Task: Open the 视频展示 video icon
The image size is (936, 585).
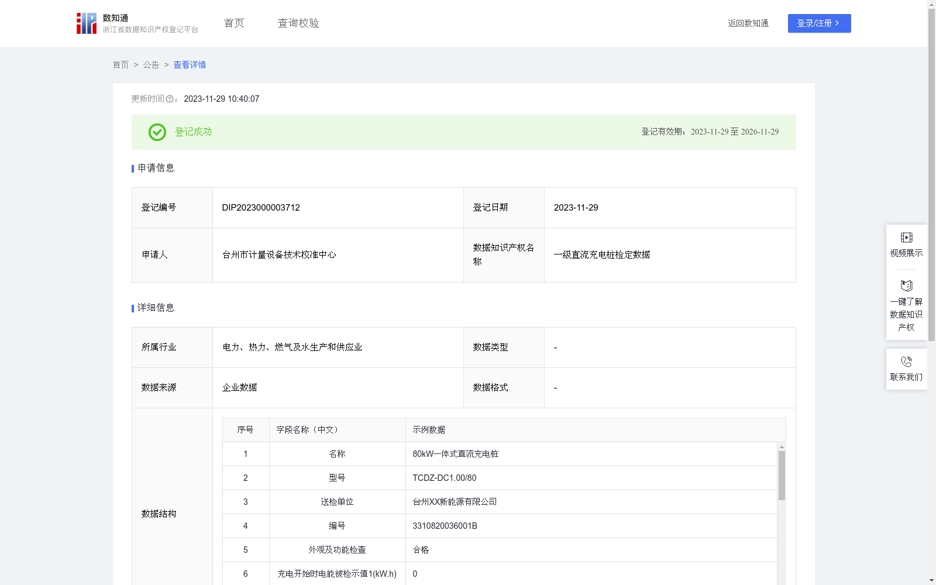Action: click(x=906, y=238)
